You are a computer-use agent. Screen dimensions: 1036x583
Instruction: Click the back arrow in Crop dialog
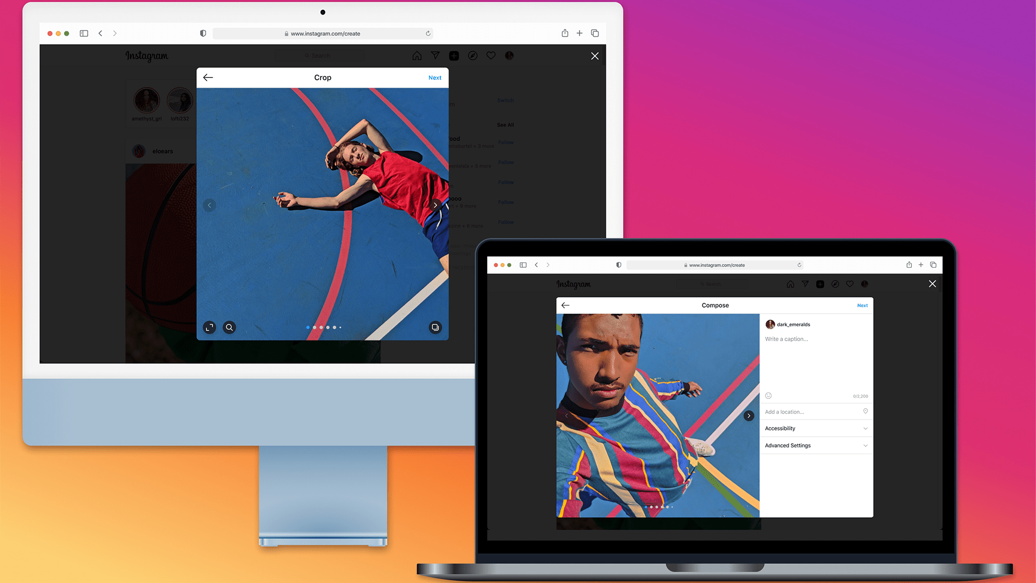click(x=208, y=78)
